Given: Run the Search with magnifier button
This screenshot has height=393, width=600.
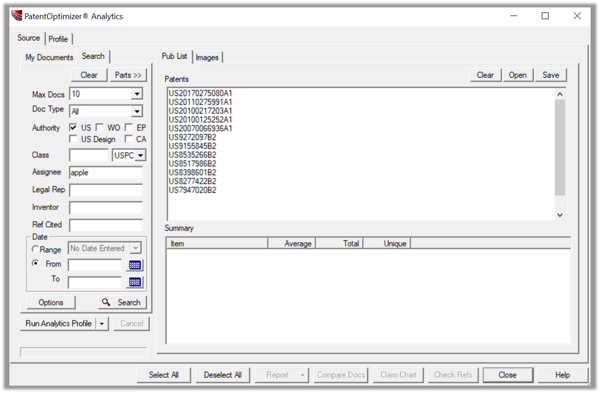Looking at the screenshot, I should click(122, 303).
